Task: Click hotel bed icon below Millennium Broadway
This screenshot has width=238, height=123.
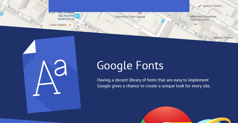Action: (x=195, y=24)
